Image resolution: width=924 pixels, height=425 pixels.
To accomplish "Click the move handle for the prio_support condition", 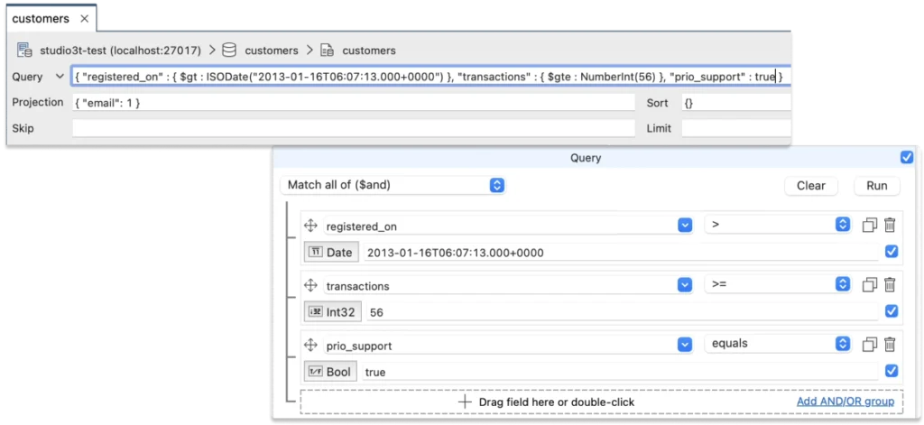I will pos(310,345).
